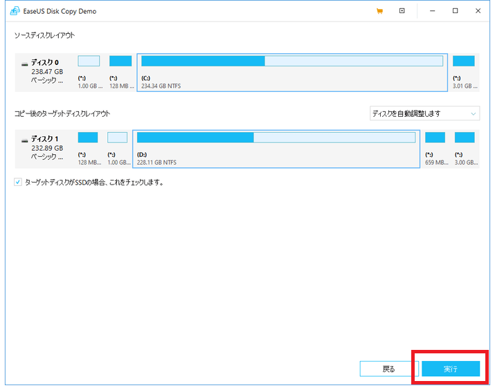This screenshot has width=495, height=390.
Task: Minimize the EaseUS Disk Copy window
Action: [431, 11]
